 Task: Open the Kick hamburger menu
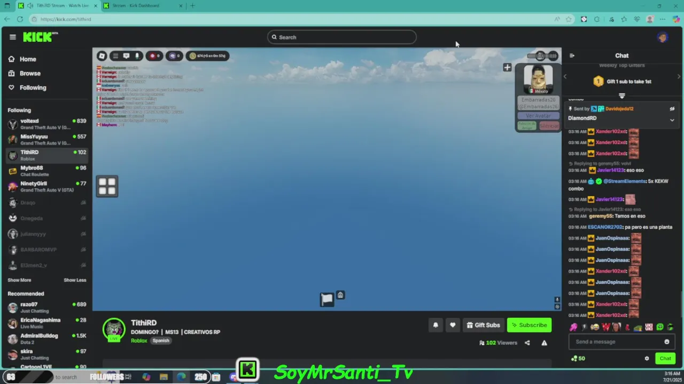coord(12,37)
